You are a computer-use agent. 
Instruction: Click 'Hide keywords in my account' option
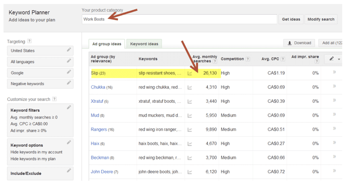click(37, 152)
